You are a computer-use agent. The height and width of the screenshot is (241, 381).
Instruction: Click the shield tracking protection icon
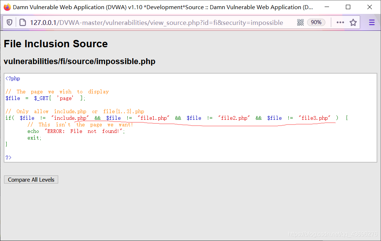coord(10,23)
